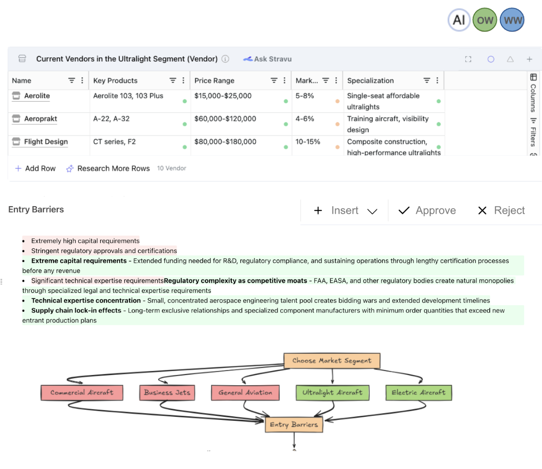The image size is (542, 469).
Task: Select the Business Jets diagram node
Action: click(167, 393)
